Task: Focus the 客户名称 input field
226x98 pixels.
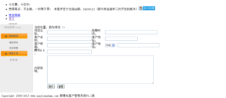Action: (x=70, y=39)
